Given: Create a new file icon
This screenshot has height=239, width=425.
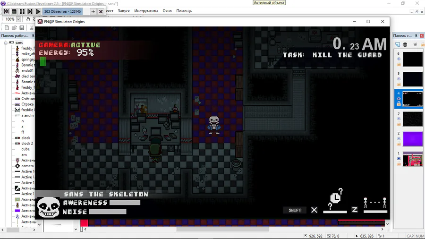Looking at the screenshot, I should 7,28.
